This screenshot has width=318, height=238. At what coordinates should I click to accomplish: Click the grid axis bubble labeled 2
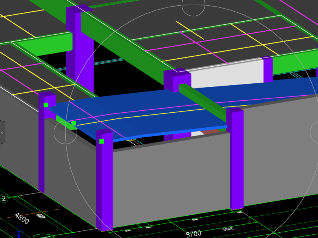tap(4, 199)
